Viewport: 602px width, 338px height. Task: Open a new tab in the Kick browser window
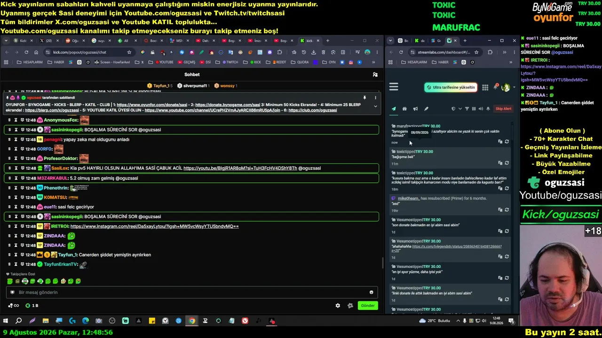[328, 41]
